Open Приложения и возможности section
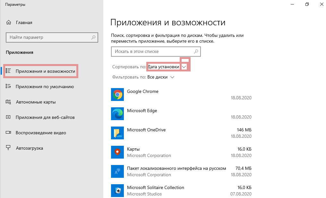Viewport: 326px width, 198px height. 45,71
